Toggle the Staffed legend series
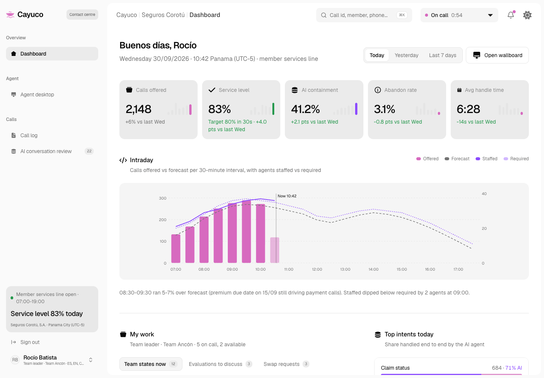The image size is (544, 378). 487,159
